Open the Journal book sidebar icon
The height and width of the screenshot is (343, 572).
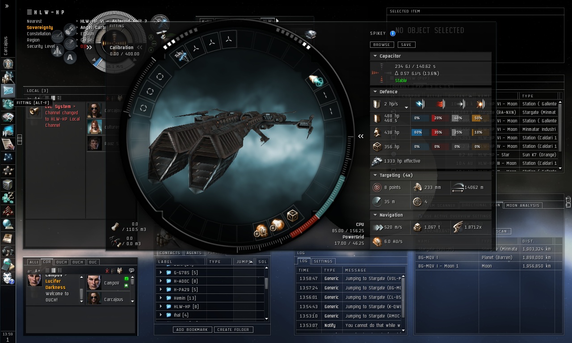pyautogui.click(x=8, y=238)
